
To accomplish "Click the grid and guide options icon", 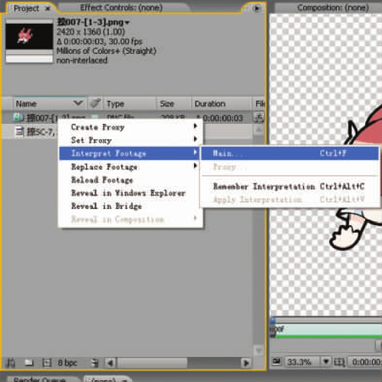I will tap(339, 362).
